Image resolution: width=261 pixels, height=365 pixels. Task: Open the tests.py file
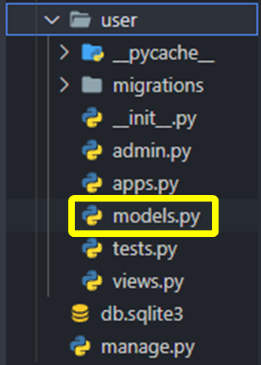coord(145,250)
